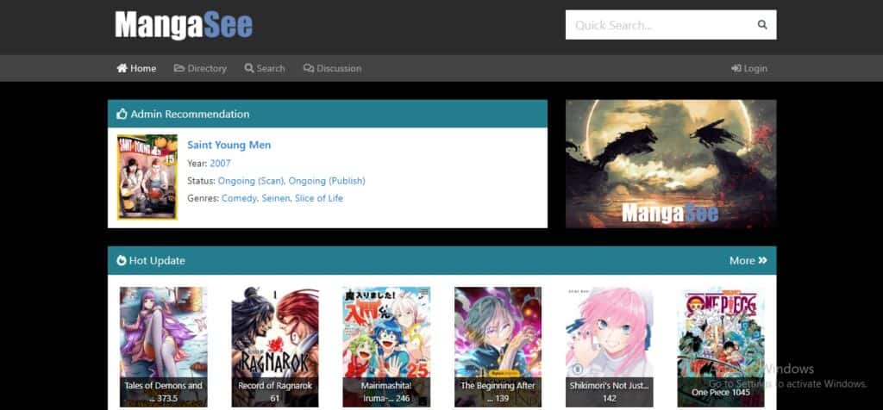This screenshot has height=410, width=883.
Task: Click the Discussion chat bubbles icon
Action: 309,68
